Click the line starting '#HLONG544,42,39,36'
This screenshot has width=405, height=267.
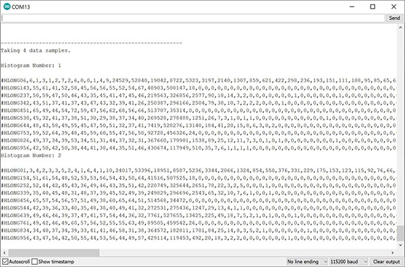pyautogui.click(x=198, y=208)
